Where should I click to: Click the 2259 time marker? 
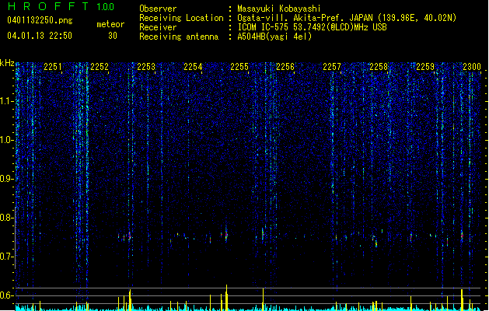coord(425,67)
